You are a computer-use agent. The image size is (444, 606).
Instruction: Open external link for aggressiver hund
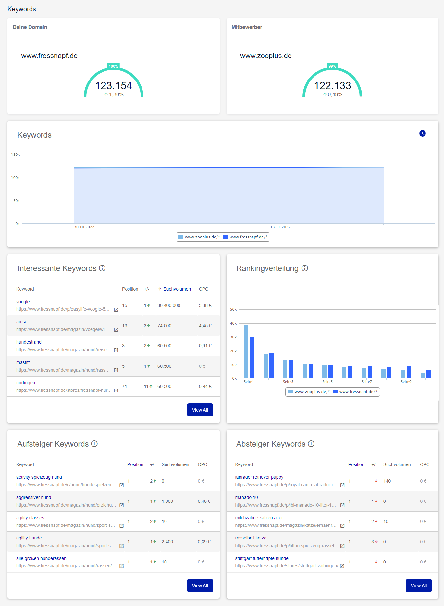click(x=121, y=505)
